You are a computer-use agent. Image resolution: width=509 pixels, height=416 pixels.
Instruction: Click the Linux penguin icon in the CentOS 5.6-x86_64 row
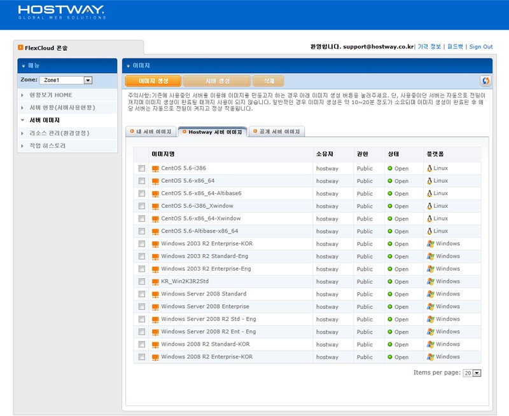tap(429, 181)
